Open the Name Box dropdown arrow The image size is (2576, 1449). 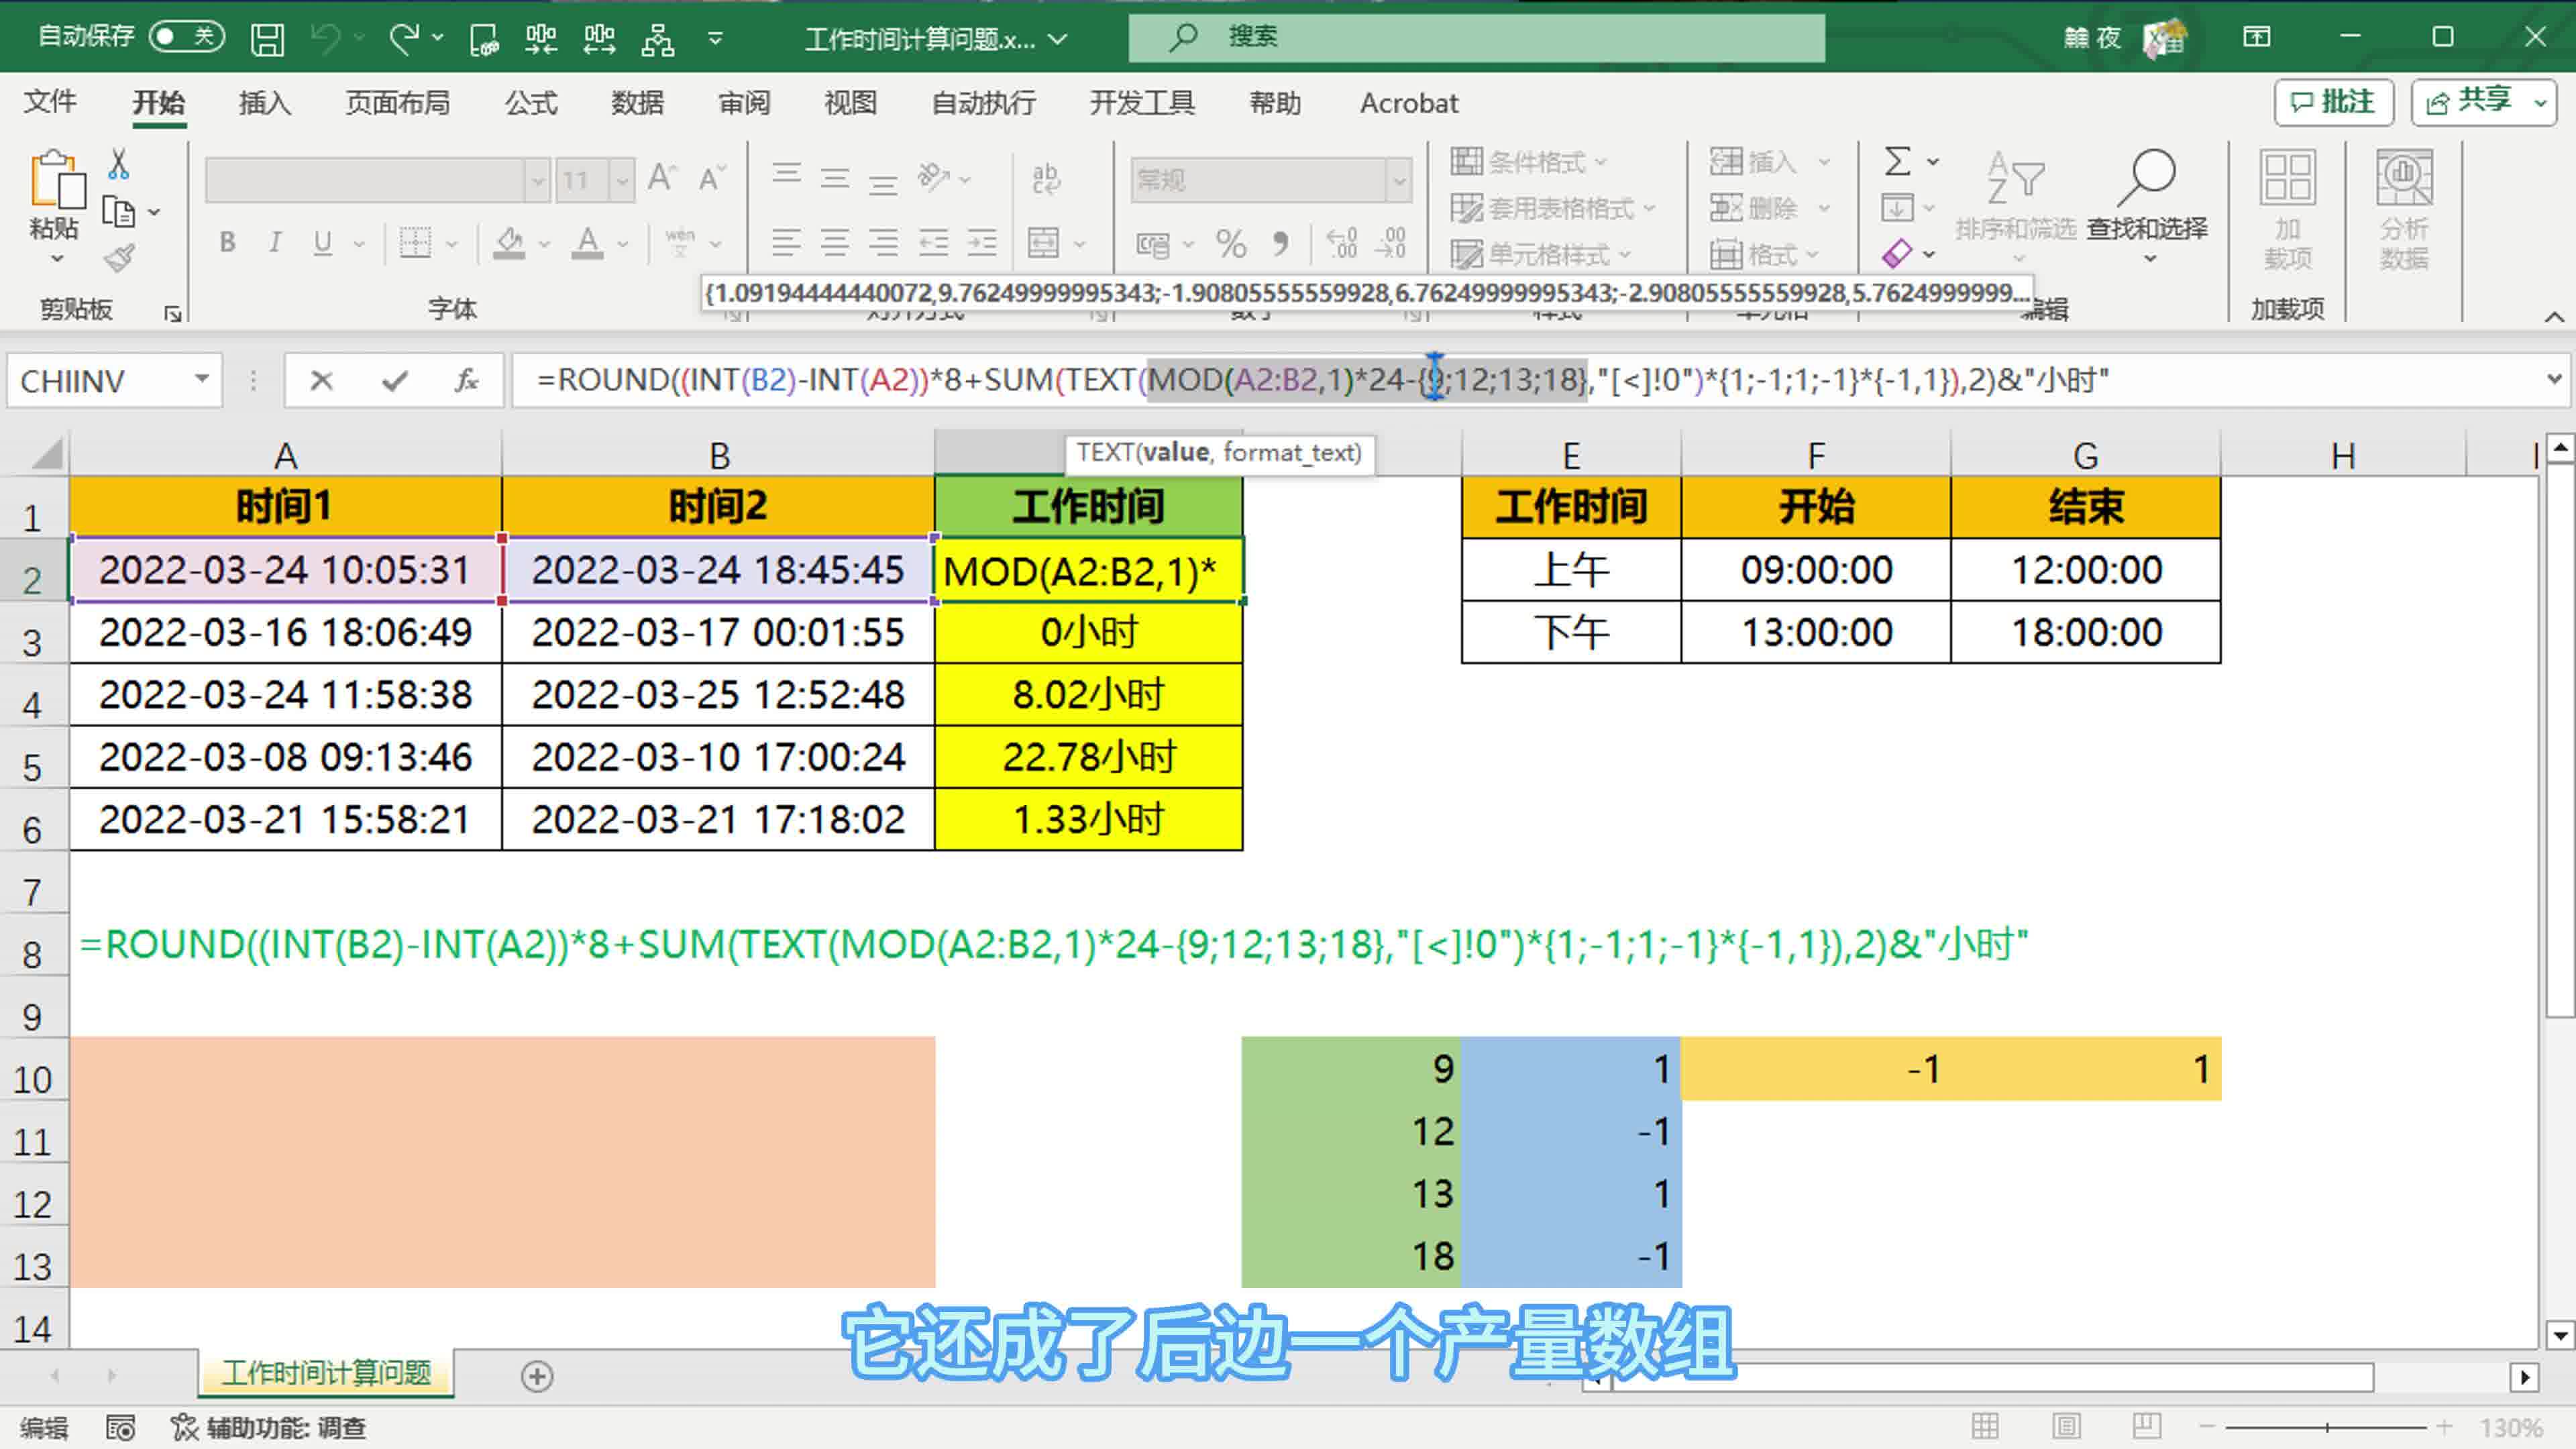[202, 380]
